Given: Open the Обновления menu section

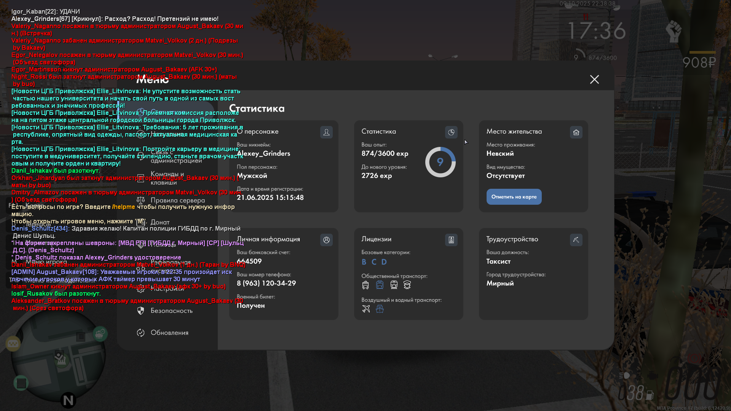Looking at the screenshot, I should (169, 333).
